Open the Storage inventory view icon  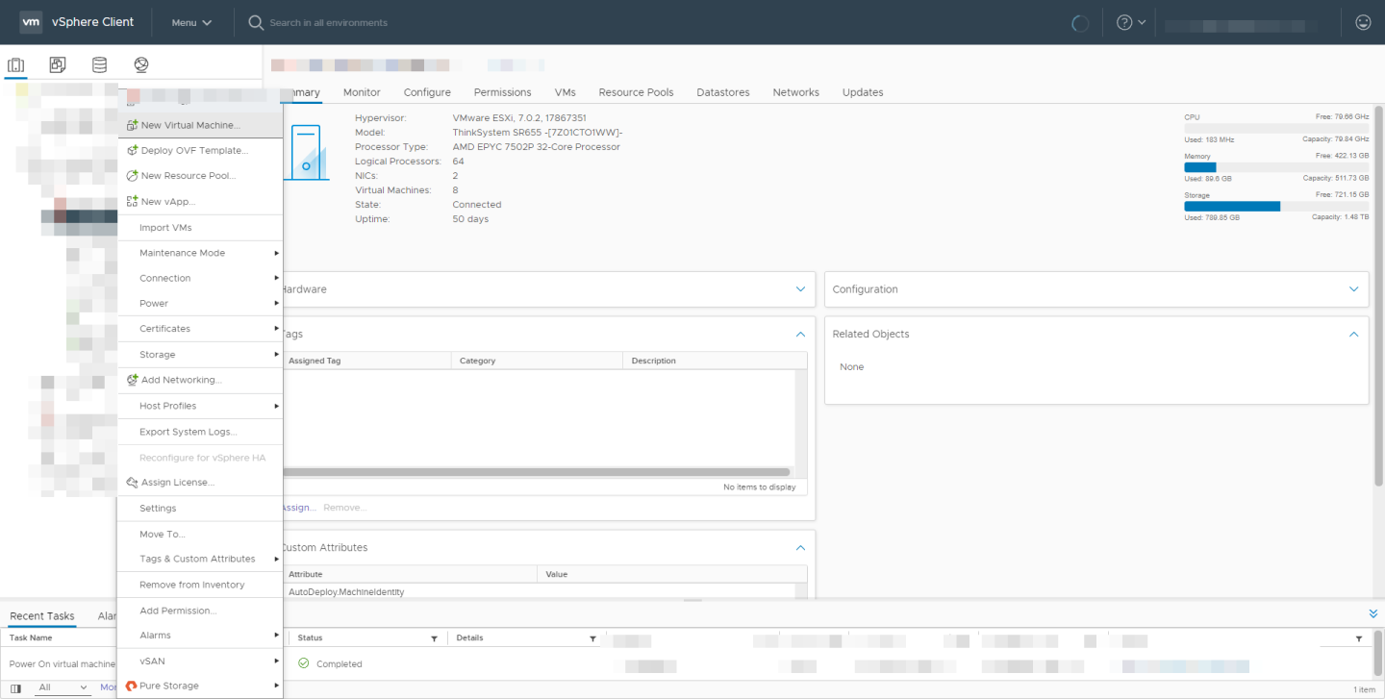[99, 65]
